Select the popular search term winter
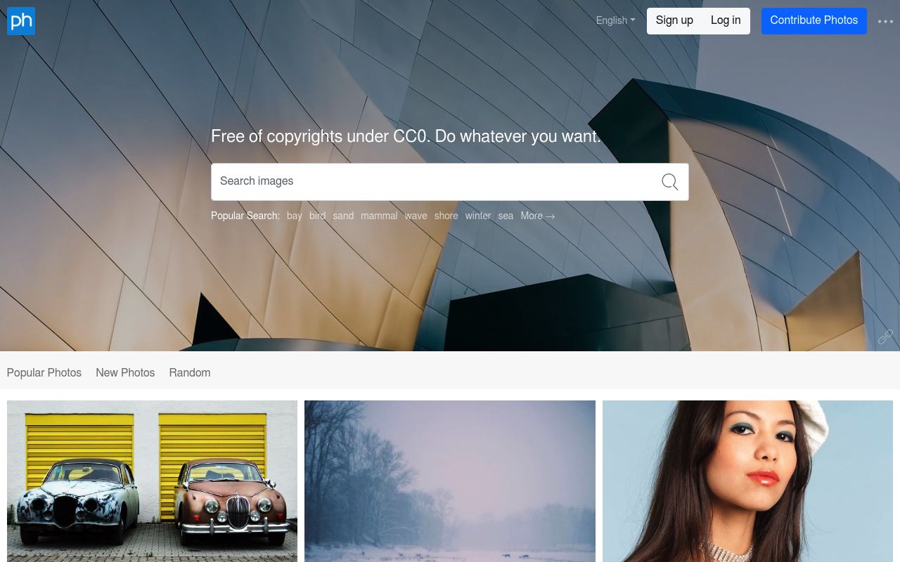Viewport: 900px width, 562px height. click(x=478, y=216)
